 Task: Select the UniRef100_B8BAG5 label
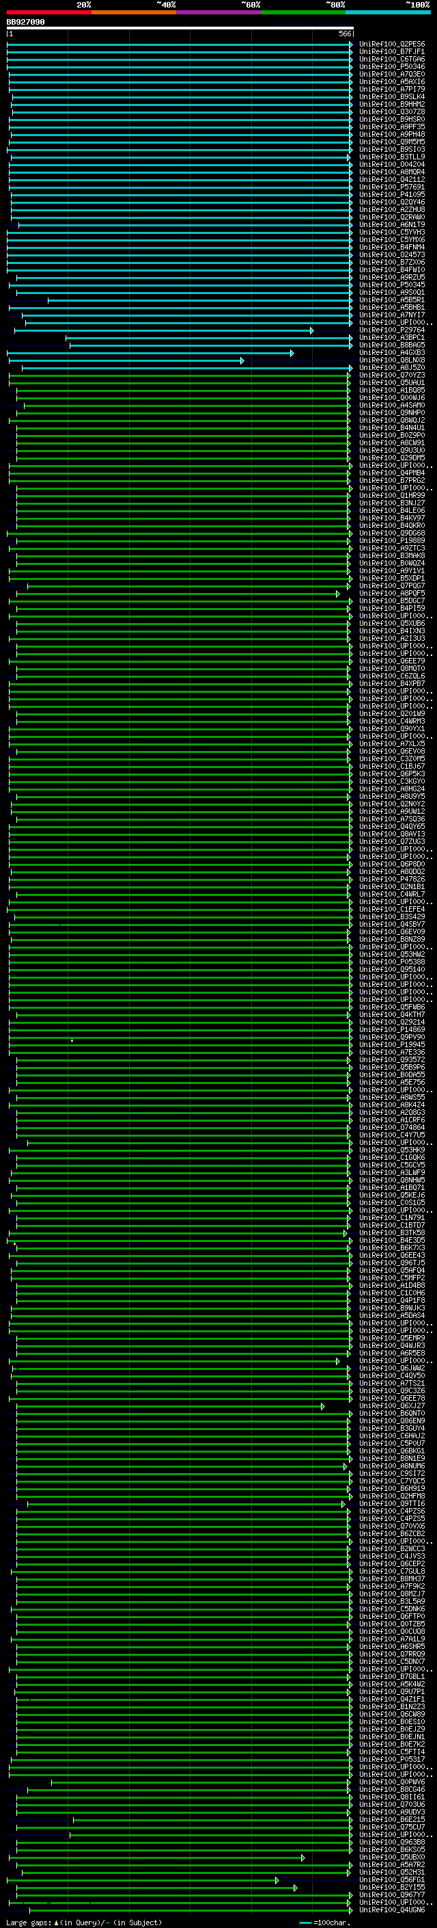click(392, 345)
